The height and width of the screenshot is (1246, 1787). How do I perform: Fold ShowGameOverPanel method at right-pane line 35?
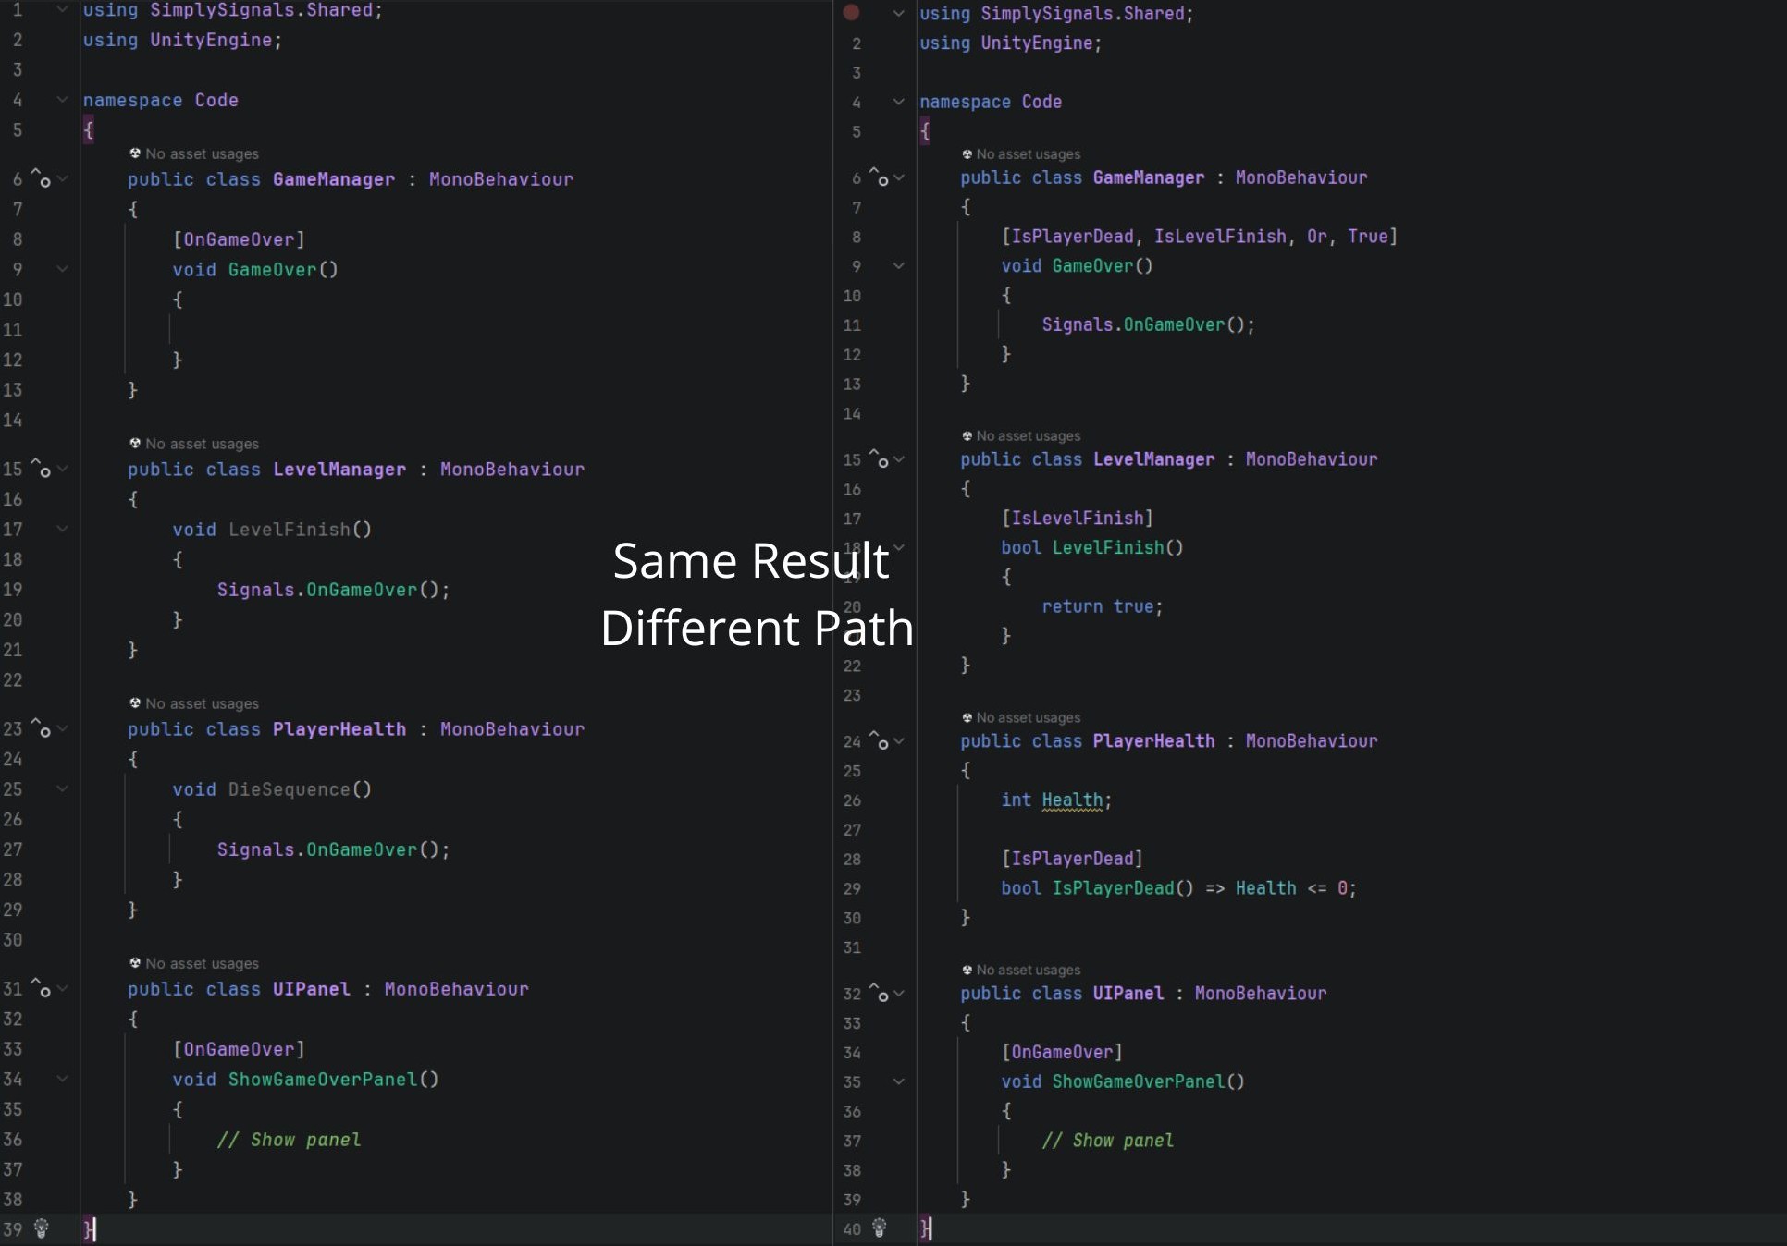(x=898, y=1081)
